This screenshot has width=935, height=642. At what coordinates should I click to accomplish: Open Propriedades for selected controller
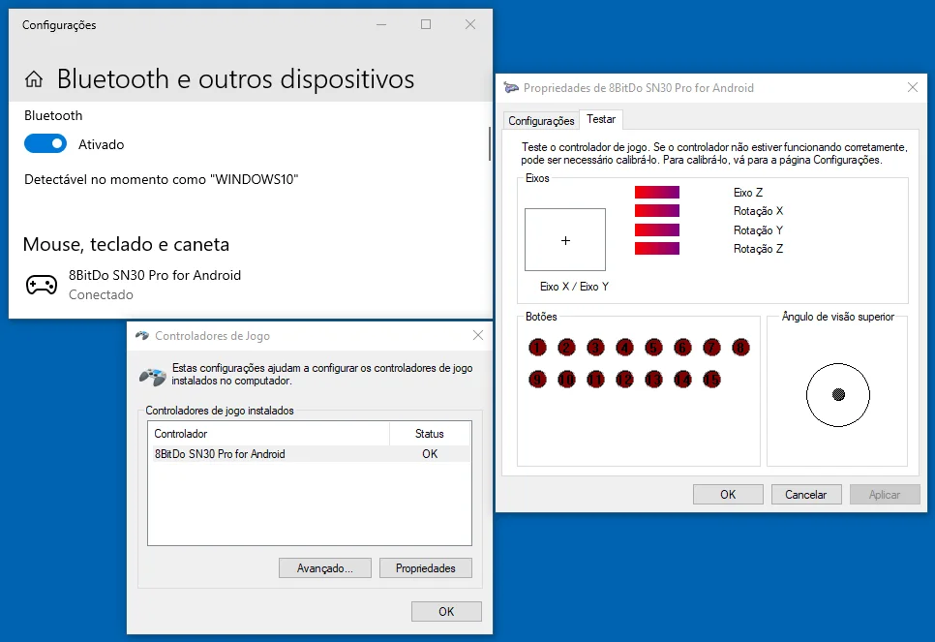pyautogui.click(x=426, y=568)
